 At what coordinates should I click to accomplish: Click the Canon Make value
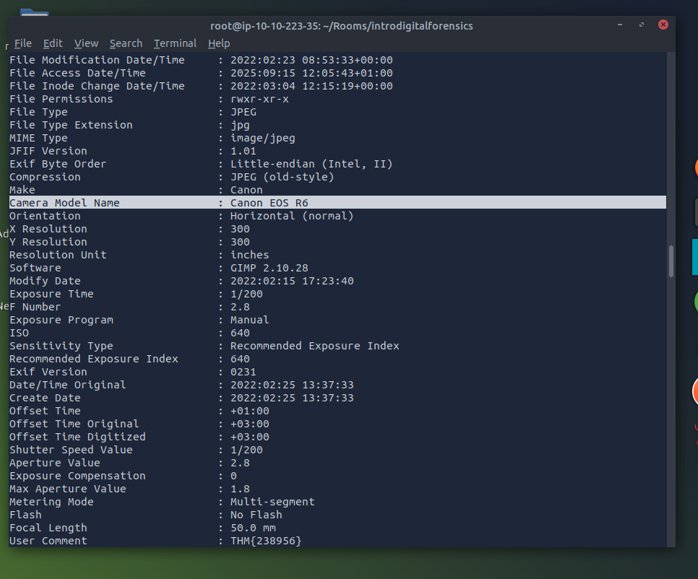246,190
